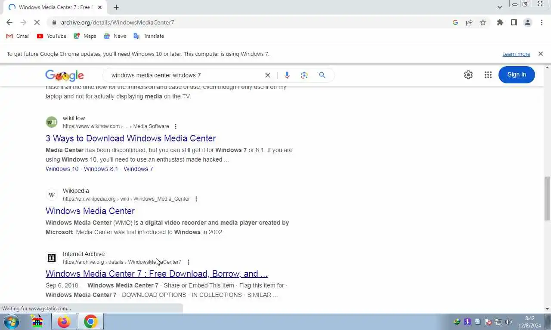Click the Sign in button
The image size is (551, 330).
[517, 75]
